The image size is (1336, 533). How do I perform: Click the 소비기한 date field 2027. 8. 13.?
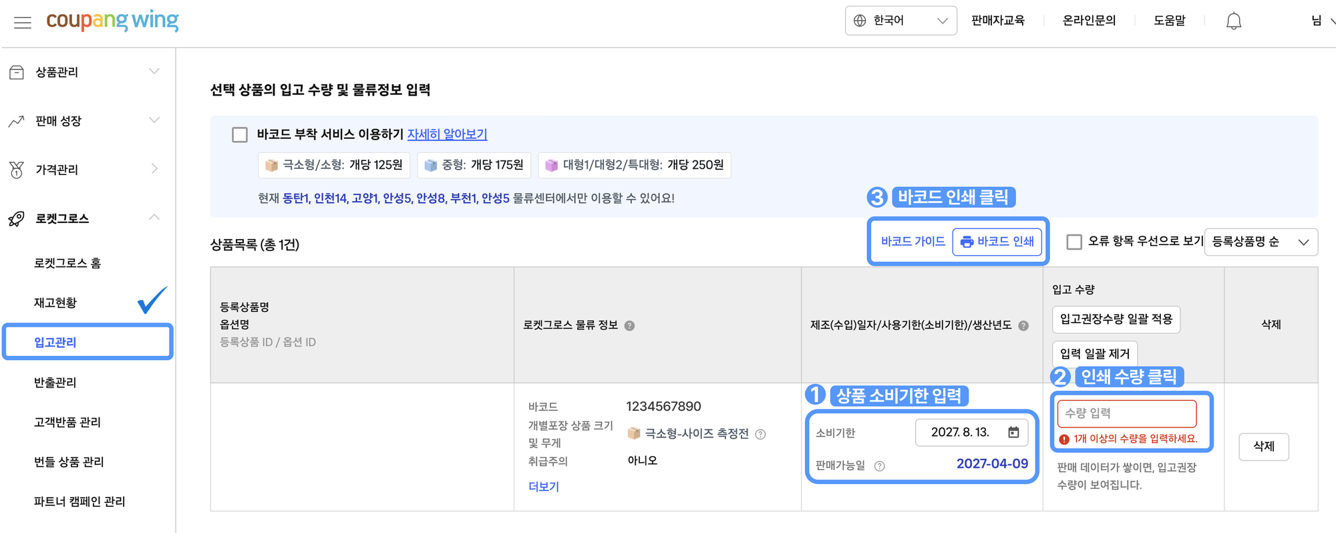(971, 432)
